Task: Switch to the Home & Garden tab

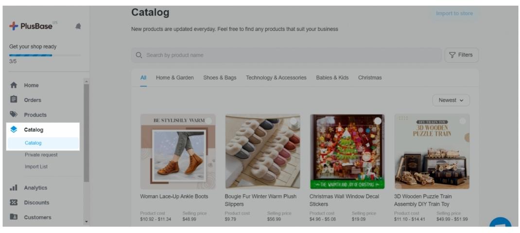Action: point(174,78)
